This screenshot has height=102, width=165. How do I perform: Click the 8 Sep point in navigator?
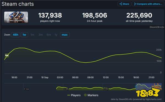tap(106, 89)
